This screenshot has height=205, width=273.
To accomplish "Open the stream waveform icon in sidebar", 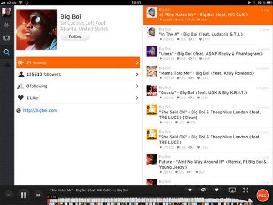I will click(7, 26).
